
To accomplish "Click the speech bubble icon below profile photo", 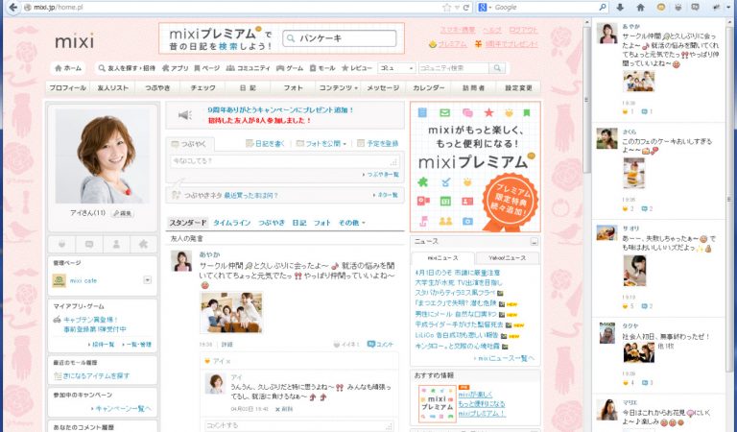I will 89,245.
